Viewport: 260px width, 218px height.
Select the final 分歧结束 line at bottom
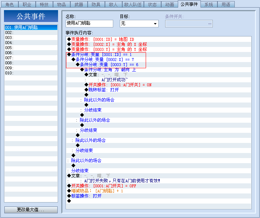[159, 171]
